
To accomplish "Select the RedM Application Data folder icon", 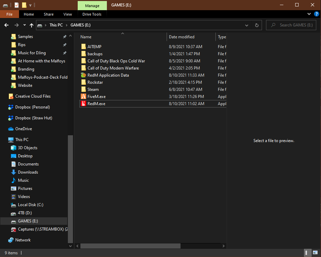I will coord(83,75).
